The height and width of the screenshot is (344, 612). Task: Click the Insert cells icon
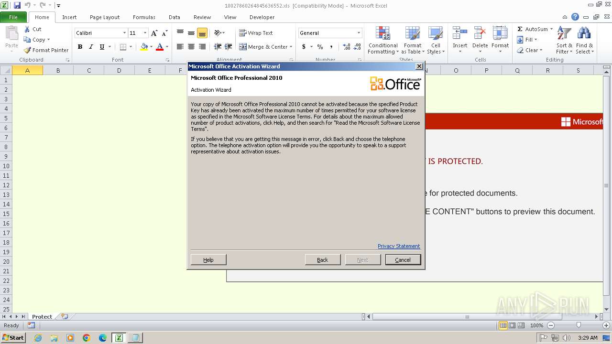click(460, 33)
